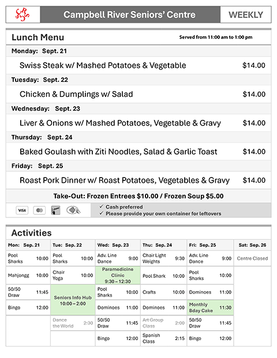This screenshot has width=277, height=358.
Task: Select the Lunch Menu section heading
Action: [38, 37]
